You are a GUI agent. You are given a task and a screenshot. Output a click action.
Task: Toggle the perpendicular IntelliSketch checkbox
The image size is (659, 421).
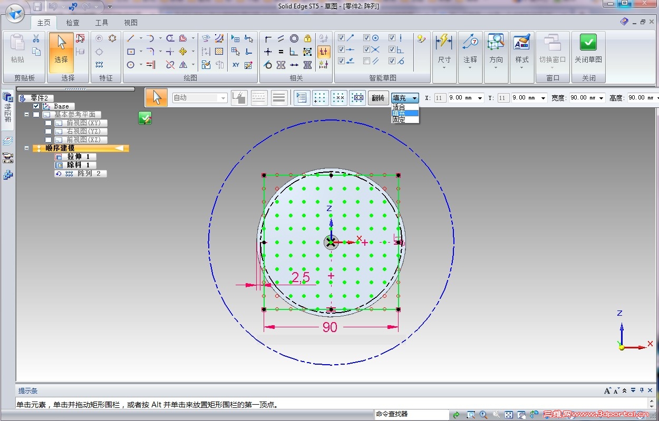[x=392, y=49]
